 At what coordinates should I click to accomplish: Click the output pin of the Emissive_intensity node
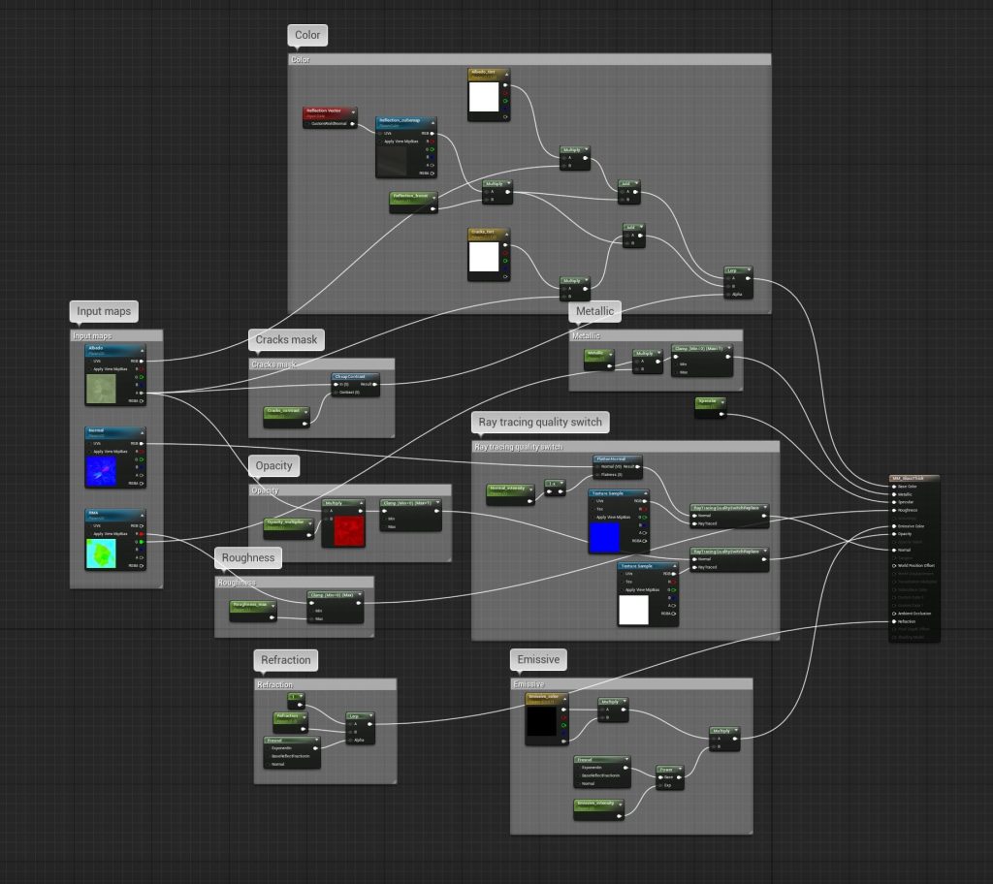coord(620,814)
